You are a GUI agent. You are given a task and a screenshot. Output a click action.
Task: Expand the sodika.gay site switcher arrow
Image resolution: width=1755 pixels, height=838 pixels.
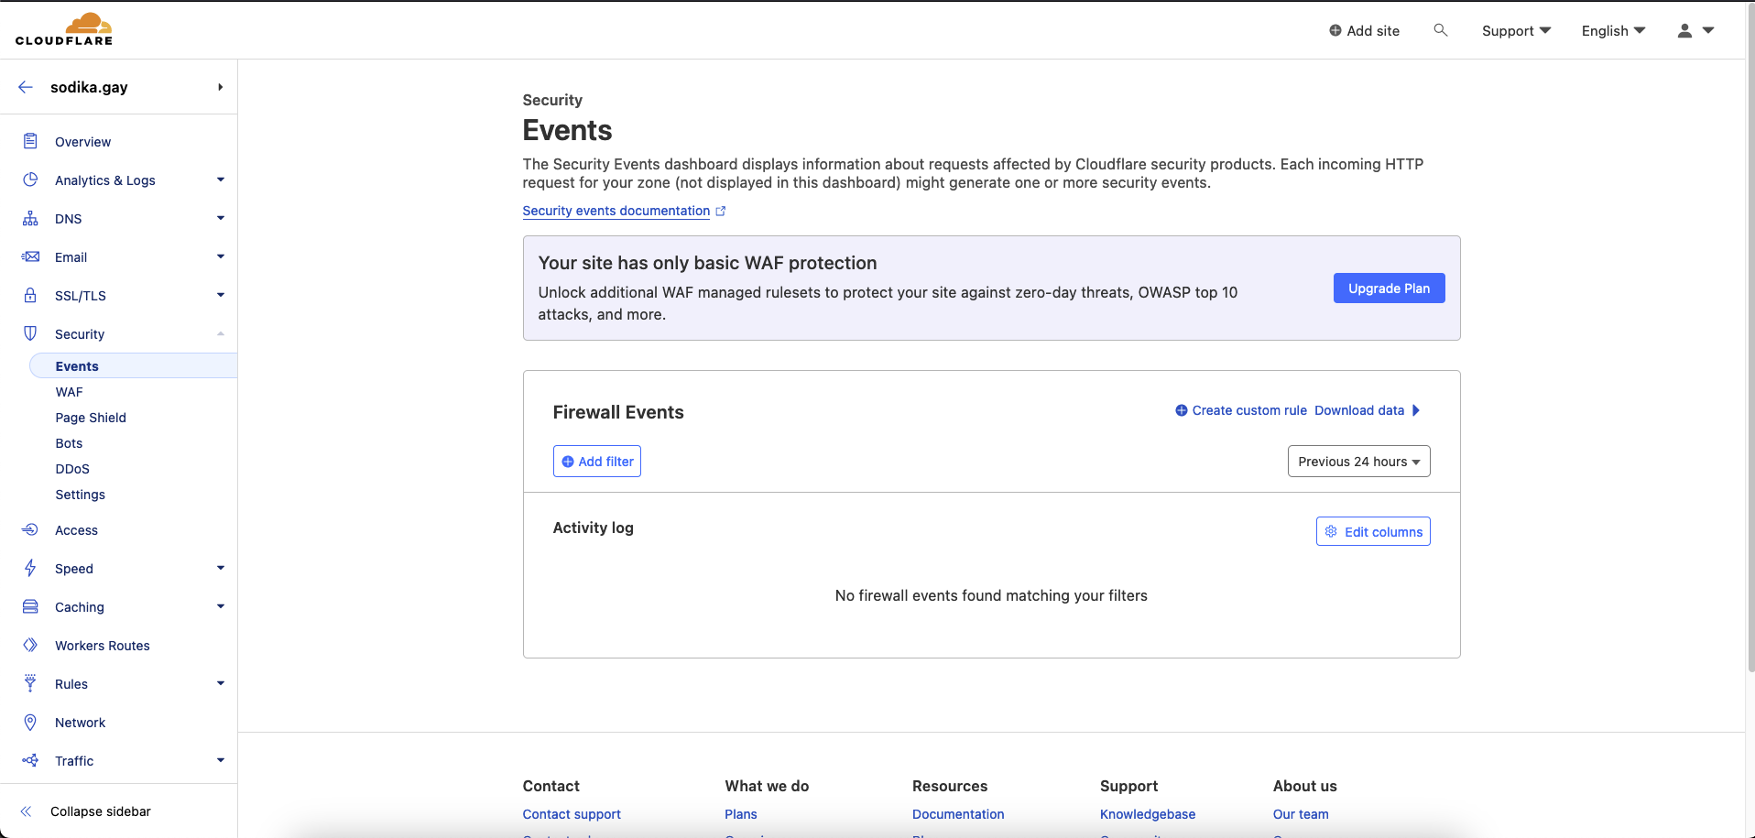[x=220, y=87]
